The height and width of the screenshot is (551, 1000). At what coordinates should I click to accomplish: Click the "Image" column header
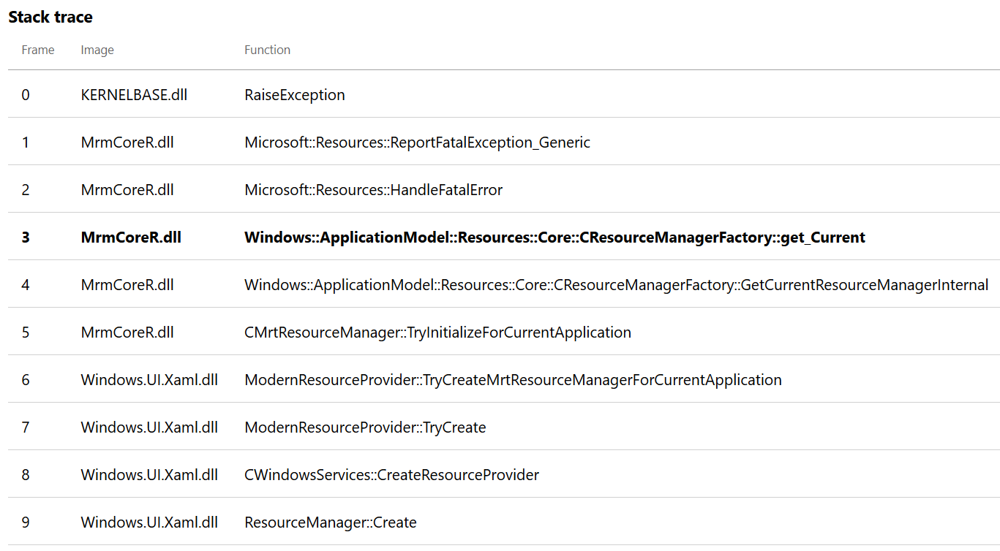pyautogui.click(x=97, y=50)
